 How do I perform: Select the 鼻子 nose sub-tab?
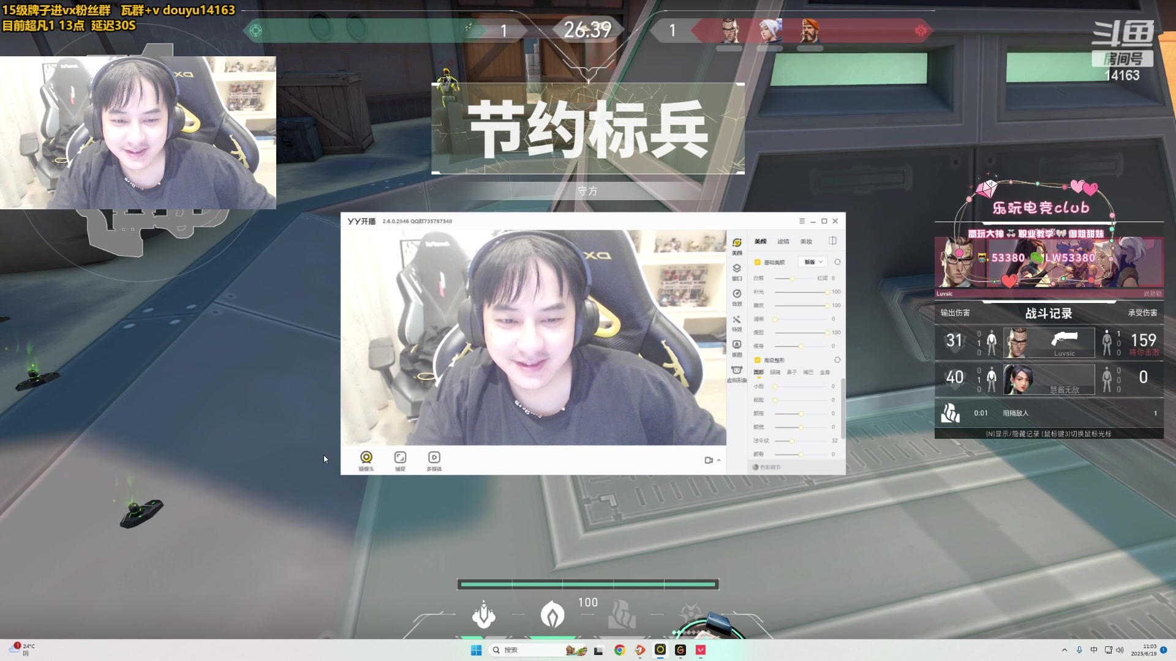792,372
